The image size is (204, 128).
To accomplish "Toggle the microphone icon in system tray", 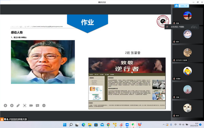I will [171, 125].
